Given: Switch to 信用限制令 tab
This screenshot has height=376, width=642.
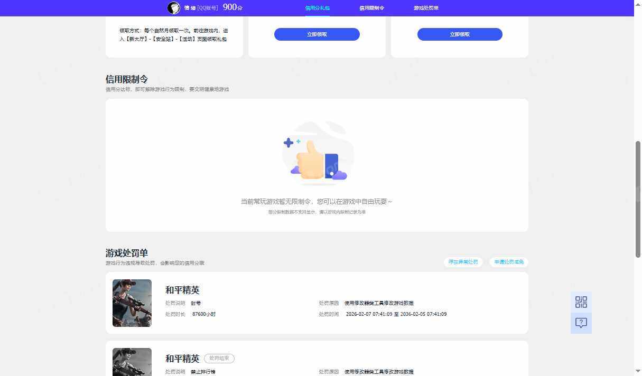Looking at the screenshot, I should tap(371, 8).
